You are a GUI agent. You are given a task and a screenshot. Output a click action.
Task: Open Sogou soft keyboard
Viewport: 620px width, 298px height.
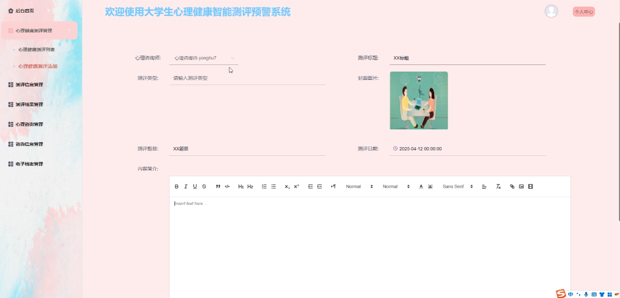(x=594, y=294)
